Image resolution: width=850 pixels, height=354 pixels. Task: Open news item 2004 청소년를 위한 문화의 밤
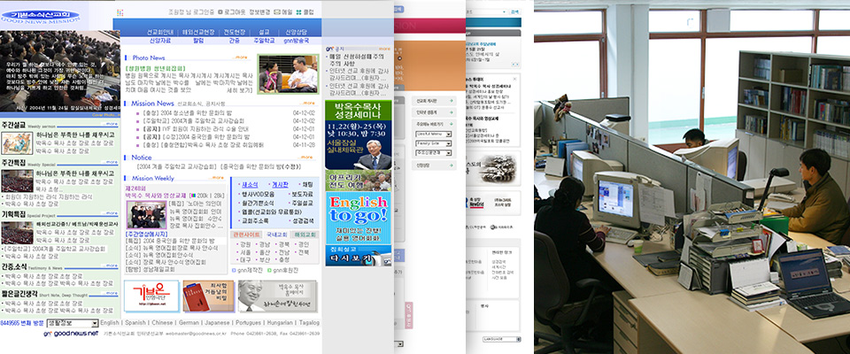pyautogui.click(x=188, y=112)
